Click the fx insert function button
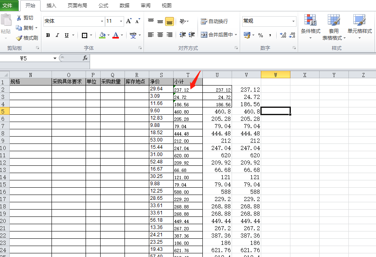 85,58
